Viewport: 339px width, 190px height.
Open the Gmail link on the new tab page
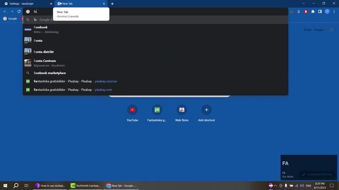[x=307, y=30]
